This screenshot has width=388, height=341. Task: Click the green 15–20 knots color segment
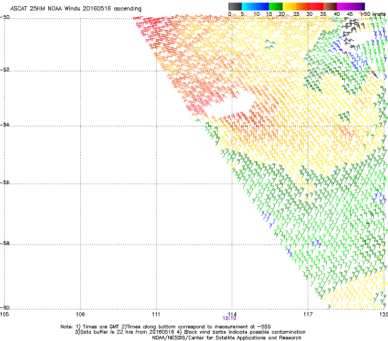point(276,6)
